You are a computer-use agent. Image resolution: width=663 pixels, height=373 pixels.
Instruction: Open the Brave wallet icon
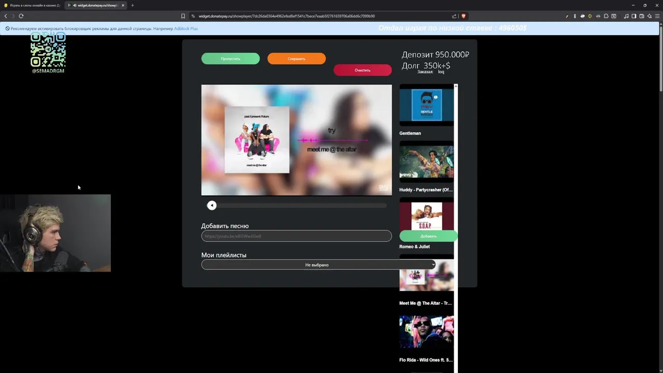coord(642,16)
